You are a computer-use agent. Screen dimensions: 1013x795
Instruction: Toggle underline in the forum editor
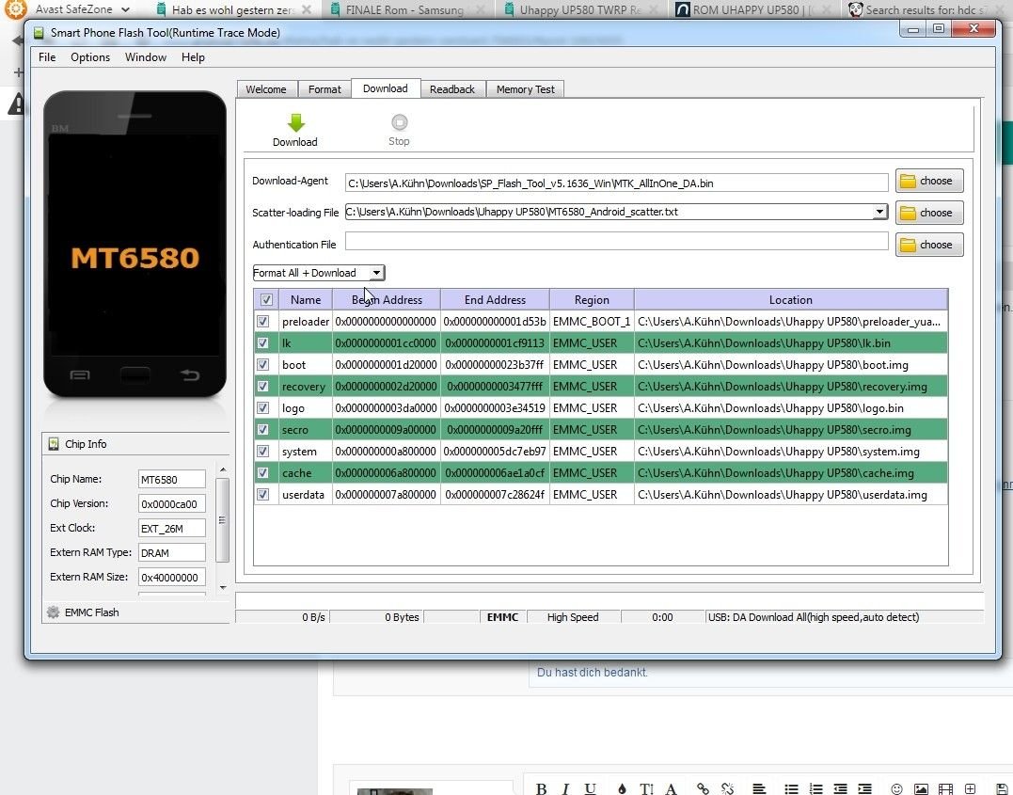point(590,788)
